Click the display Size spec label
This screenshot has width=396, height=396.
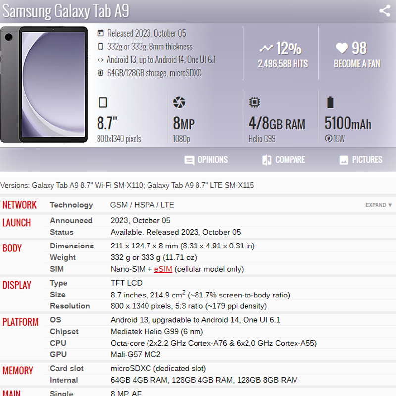[57, 295]
